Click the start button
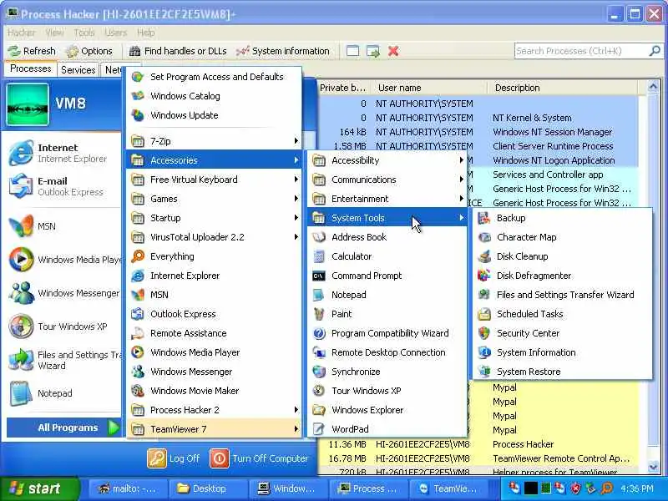 tap(39, 488)
